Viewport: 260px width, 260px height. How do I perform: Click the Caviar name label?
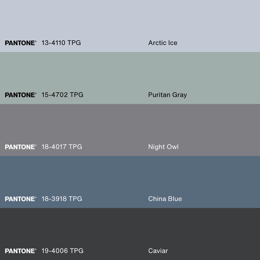[158, 251]
